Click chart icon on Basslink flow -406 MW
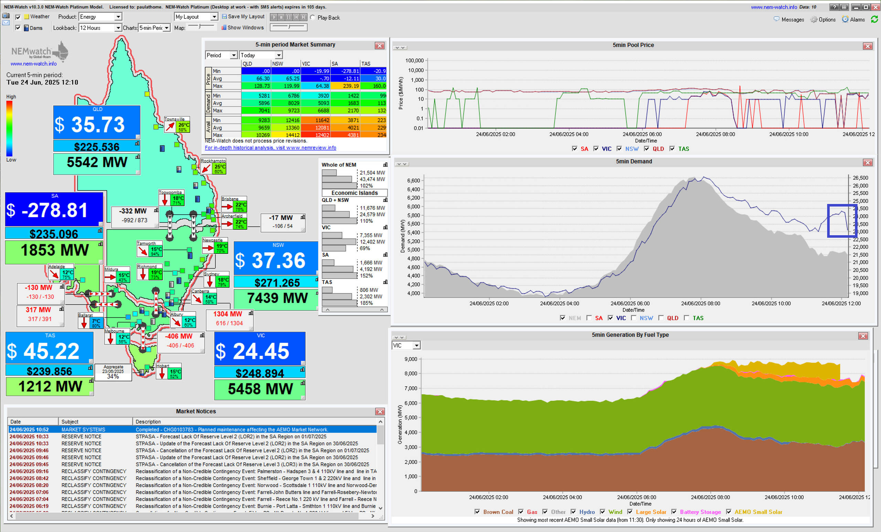Image resolution: width=881 pixels, height=532 pixels. [x=202, y=335]
